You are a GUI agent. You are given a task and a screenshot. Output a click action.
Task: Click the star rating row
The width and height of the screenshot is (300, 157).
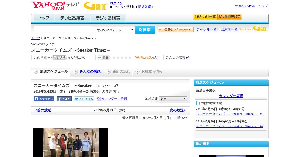click(122, 58)
